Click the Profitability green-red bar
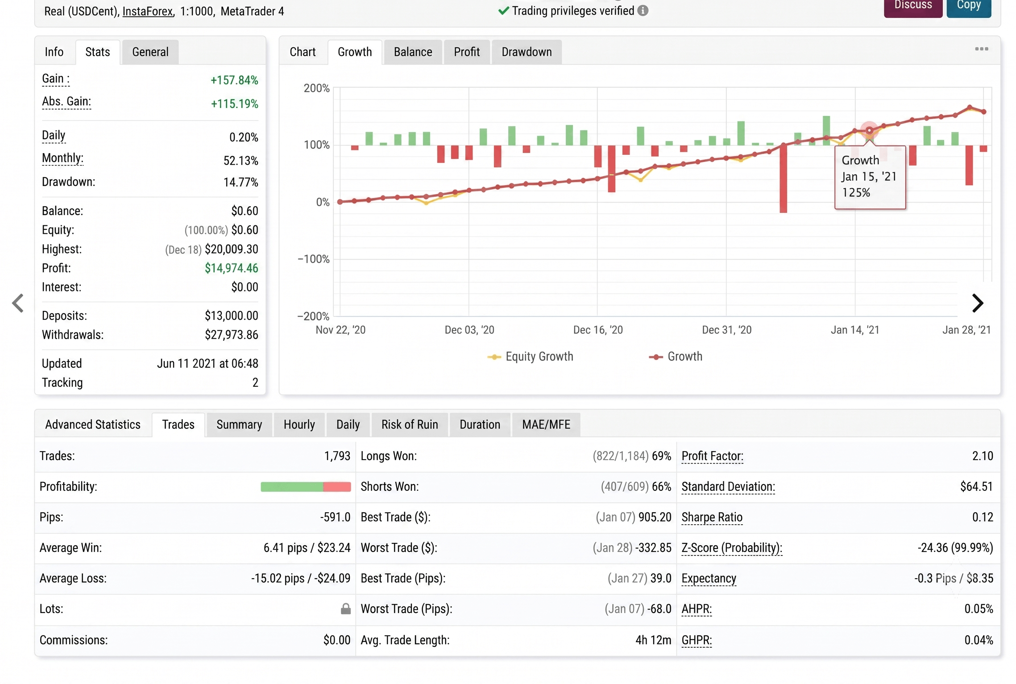Image resolution: width=1016 pixels, height=684 pixels. tap(306, 487)
